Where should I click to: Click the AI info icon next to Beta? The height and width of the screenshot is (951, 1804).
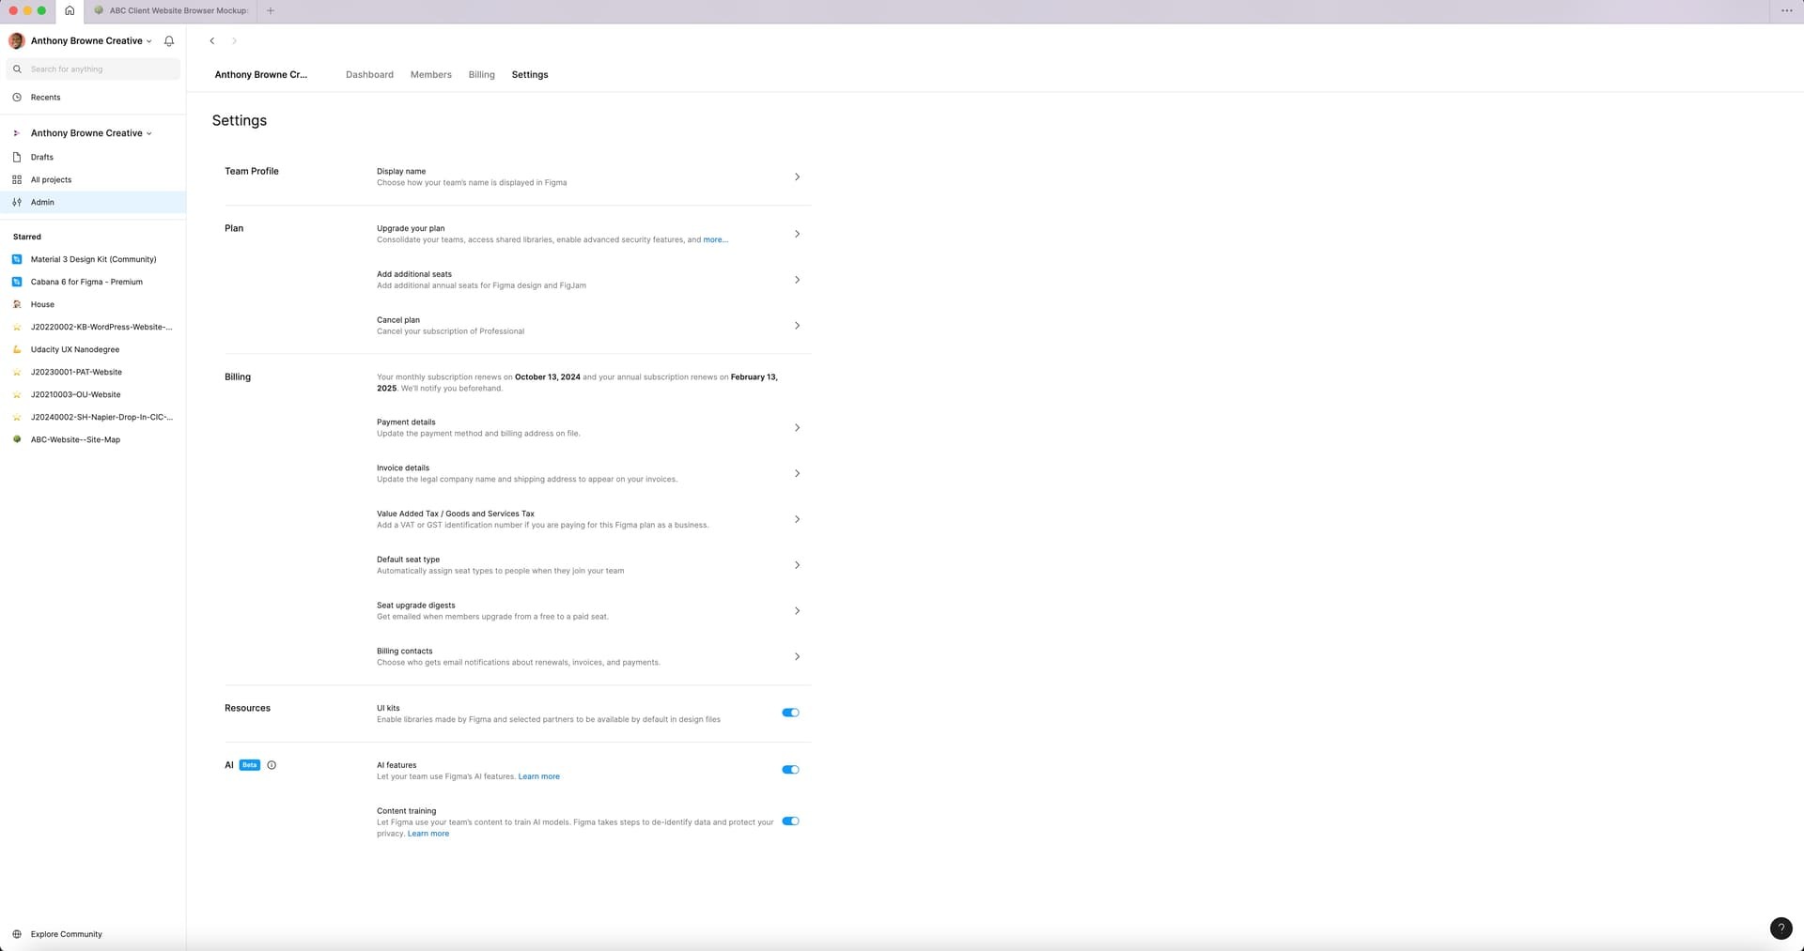[272, 765]
